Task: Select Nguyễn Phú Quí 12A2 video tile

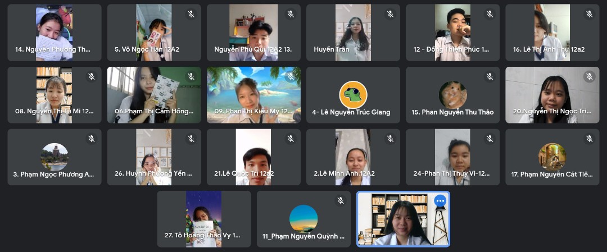Action: (x=253, y=33)
